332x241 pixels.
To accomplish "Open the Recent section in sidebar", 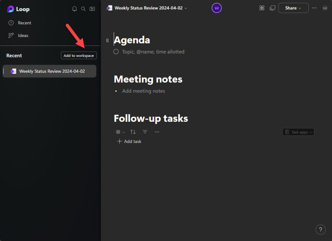I will point(24,23).
